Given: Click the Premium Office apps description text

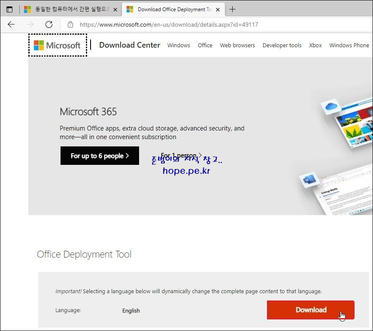Looking at the screenshot, I should [152, 133].
